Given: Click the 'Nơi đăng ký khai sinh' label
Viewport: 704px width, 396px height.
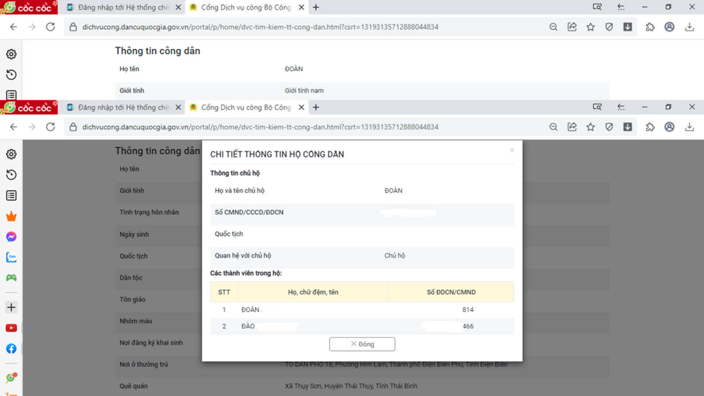Looking at the screenshot, I should coord(151,343).
